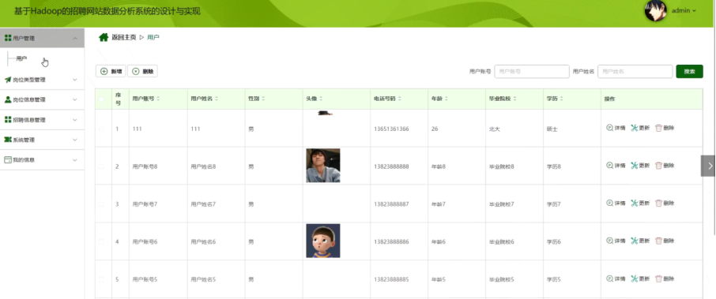This screenshot has height=299, width=716.
Task: Click the avatar photo of 用户账号8
Action: [323, 166]
